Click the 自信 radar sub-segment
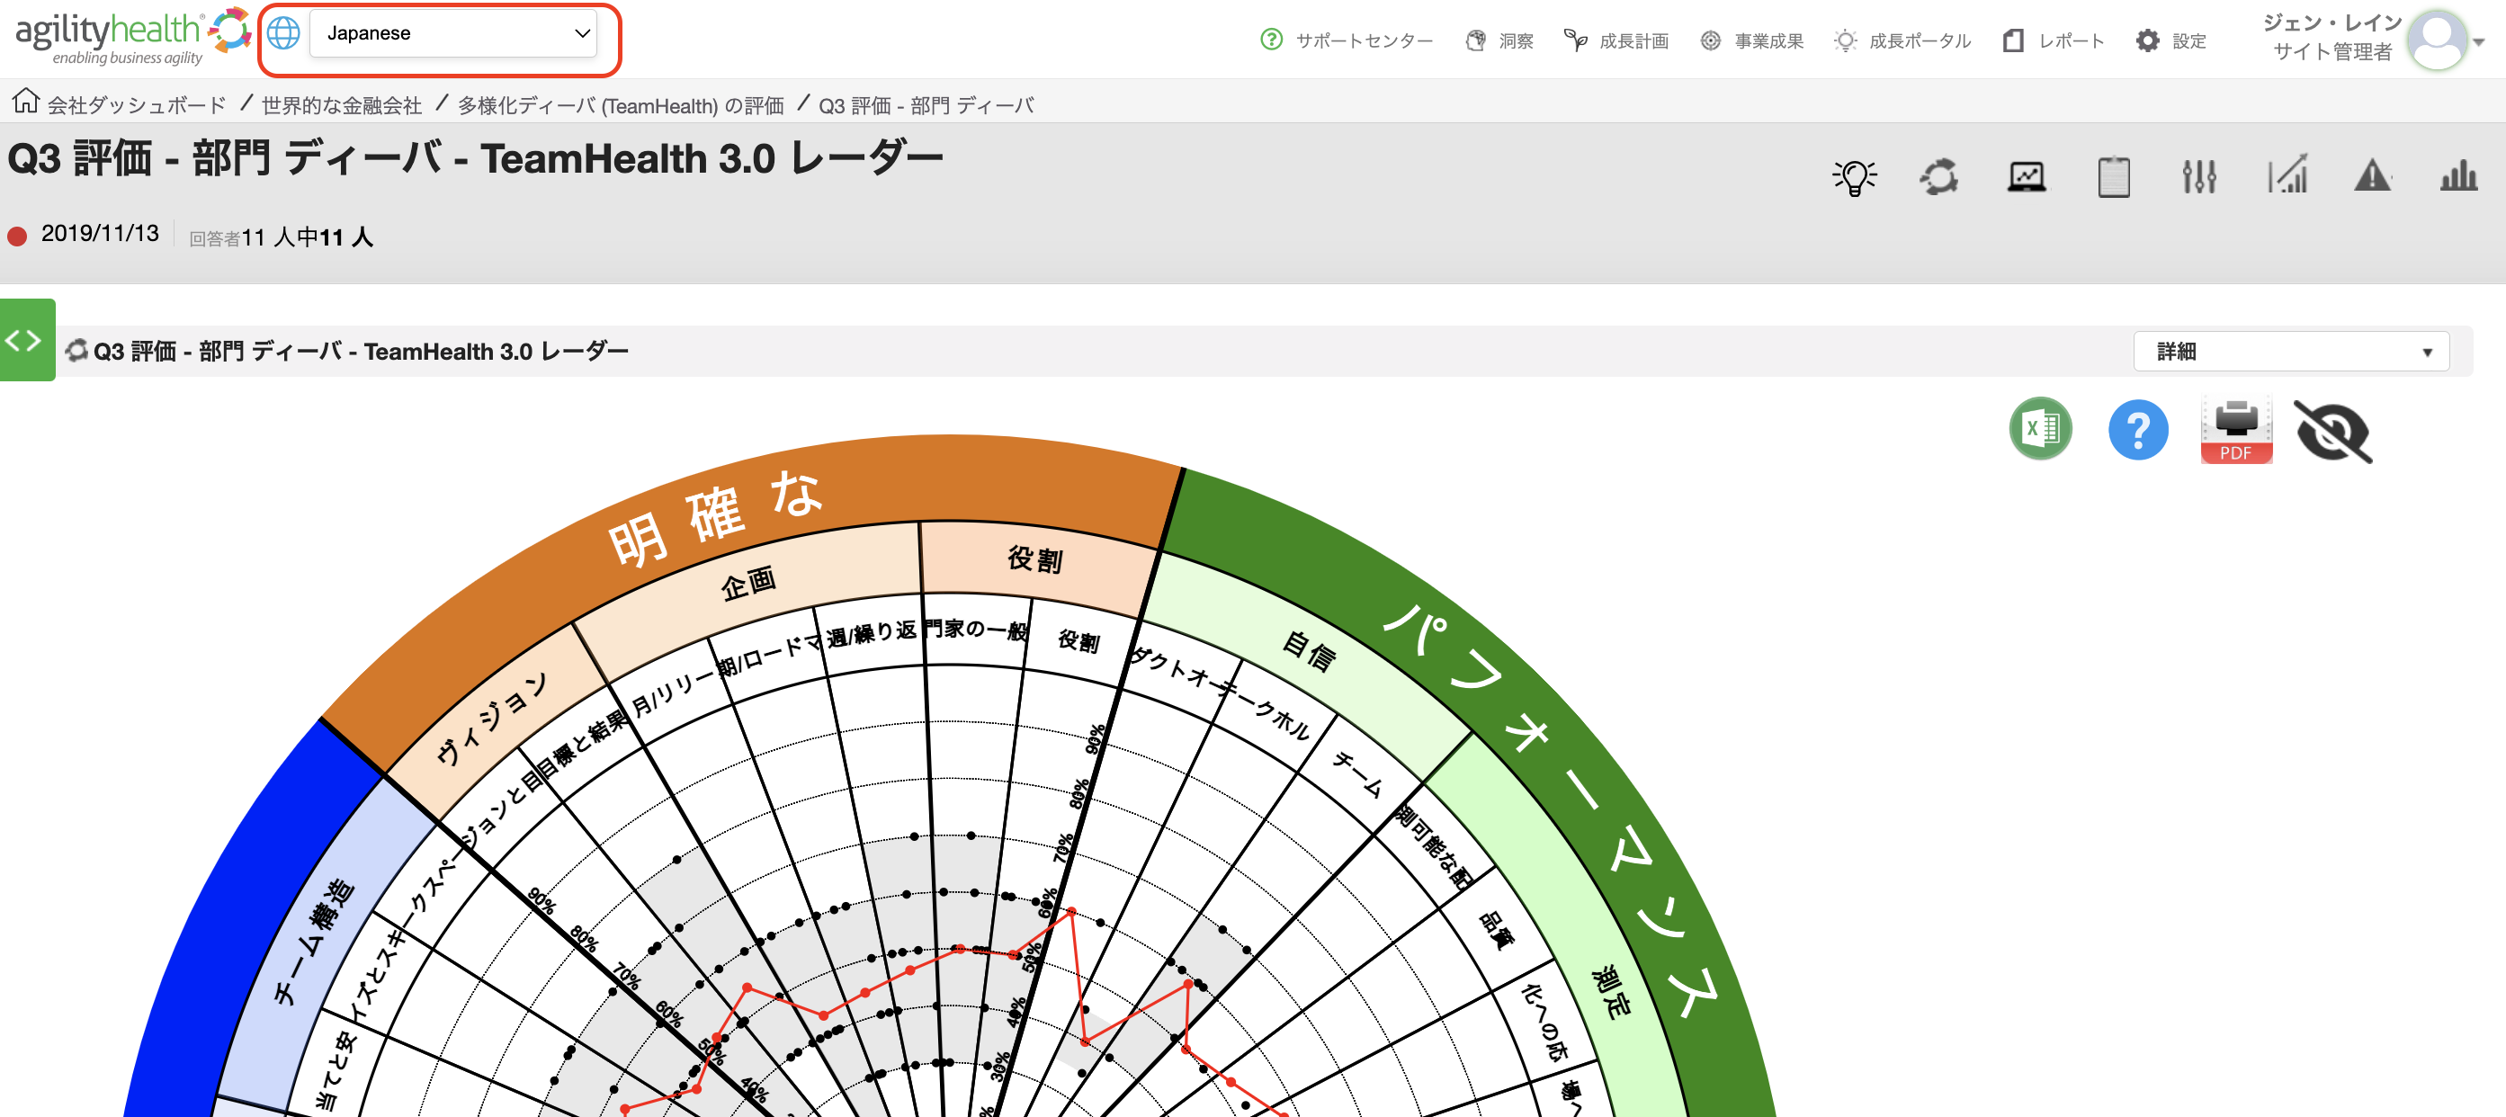The width and height of the screenshot is (2506, 1117). pos(1309,650)
